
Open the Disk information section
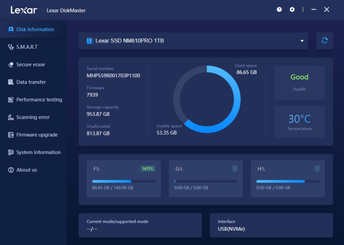(33, 29)
